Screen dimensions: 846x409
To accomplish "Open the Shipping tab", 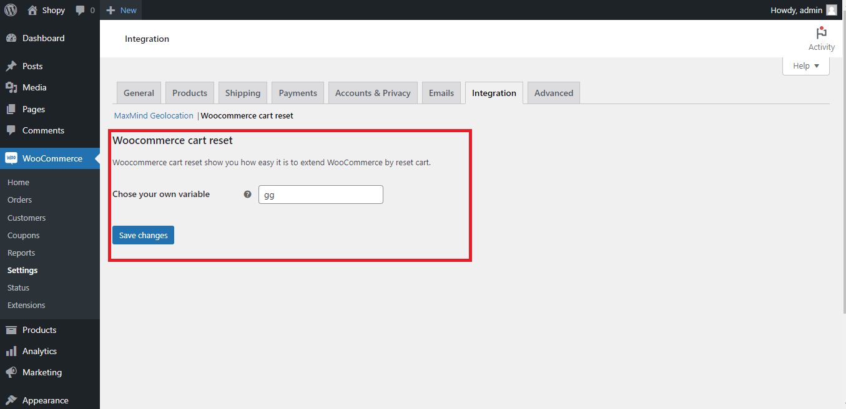I will pos(243,93).
